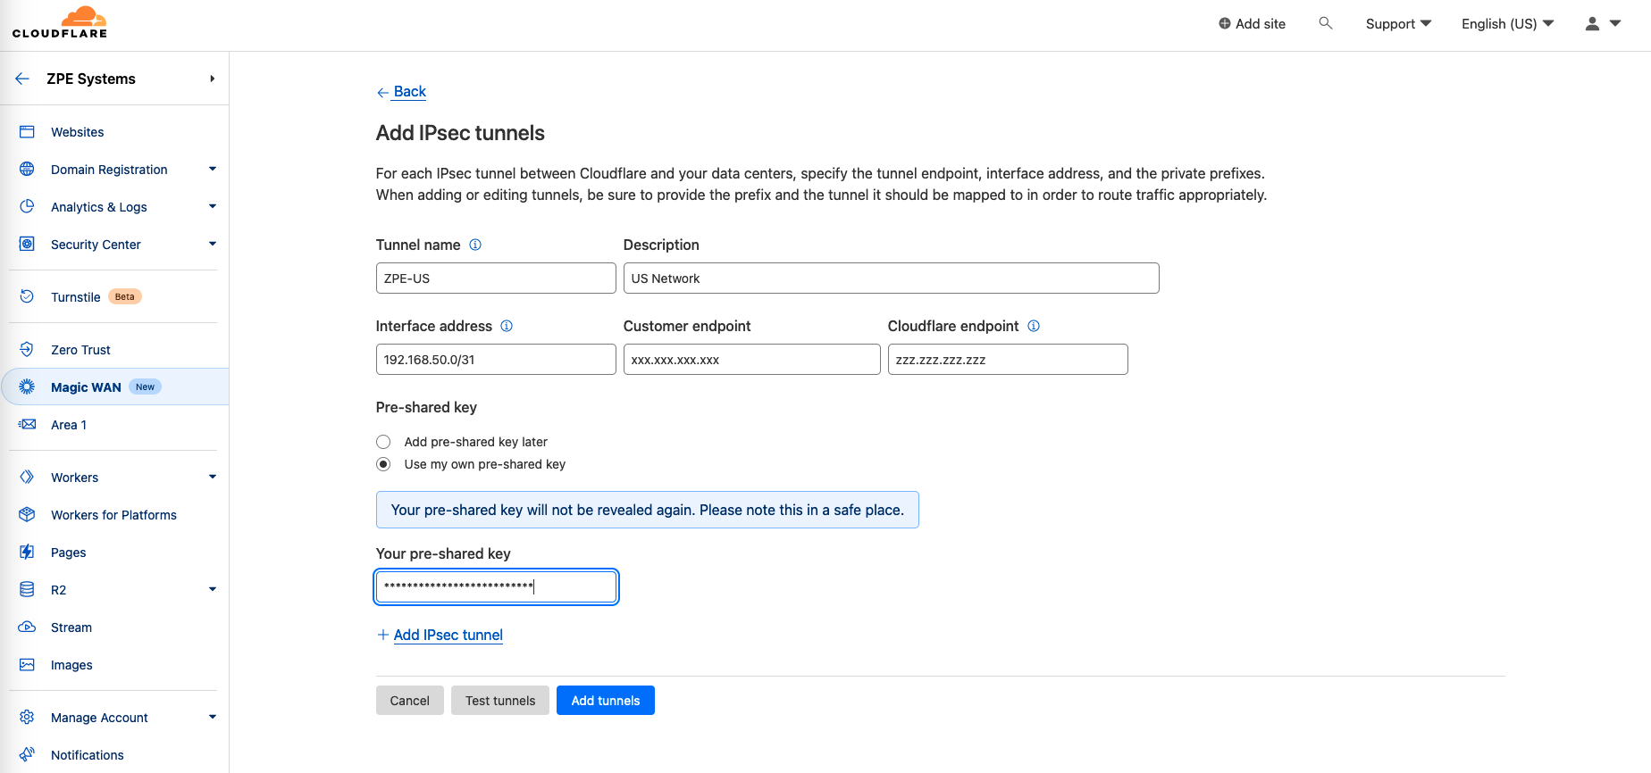This screenshot has width=1651, height=773.
Task: Click the Images icon
Action: click(x=27, y=665)
